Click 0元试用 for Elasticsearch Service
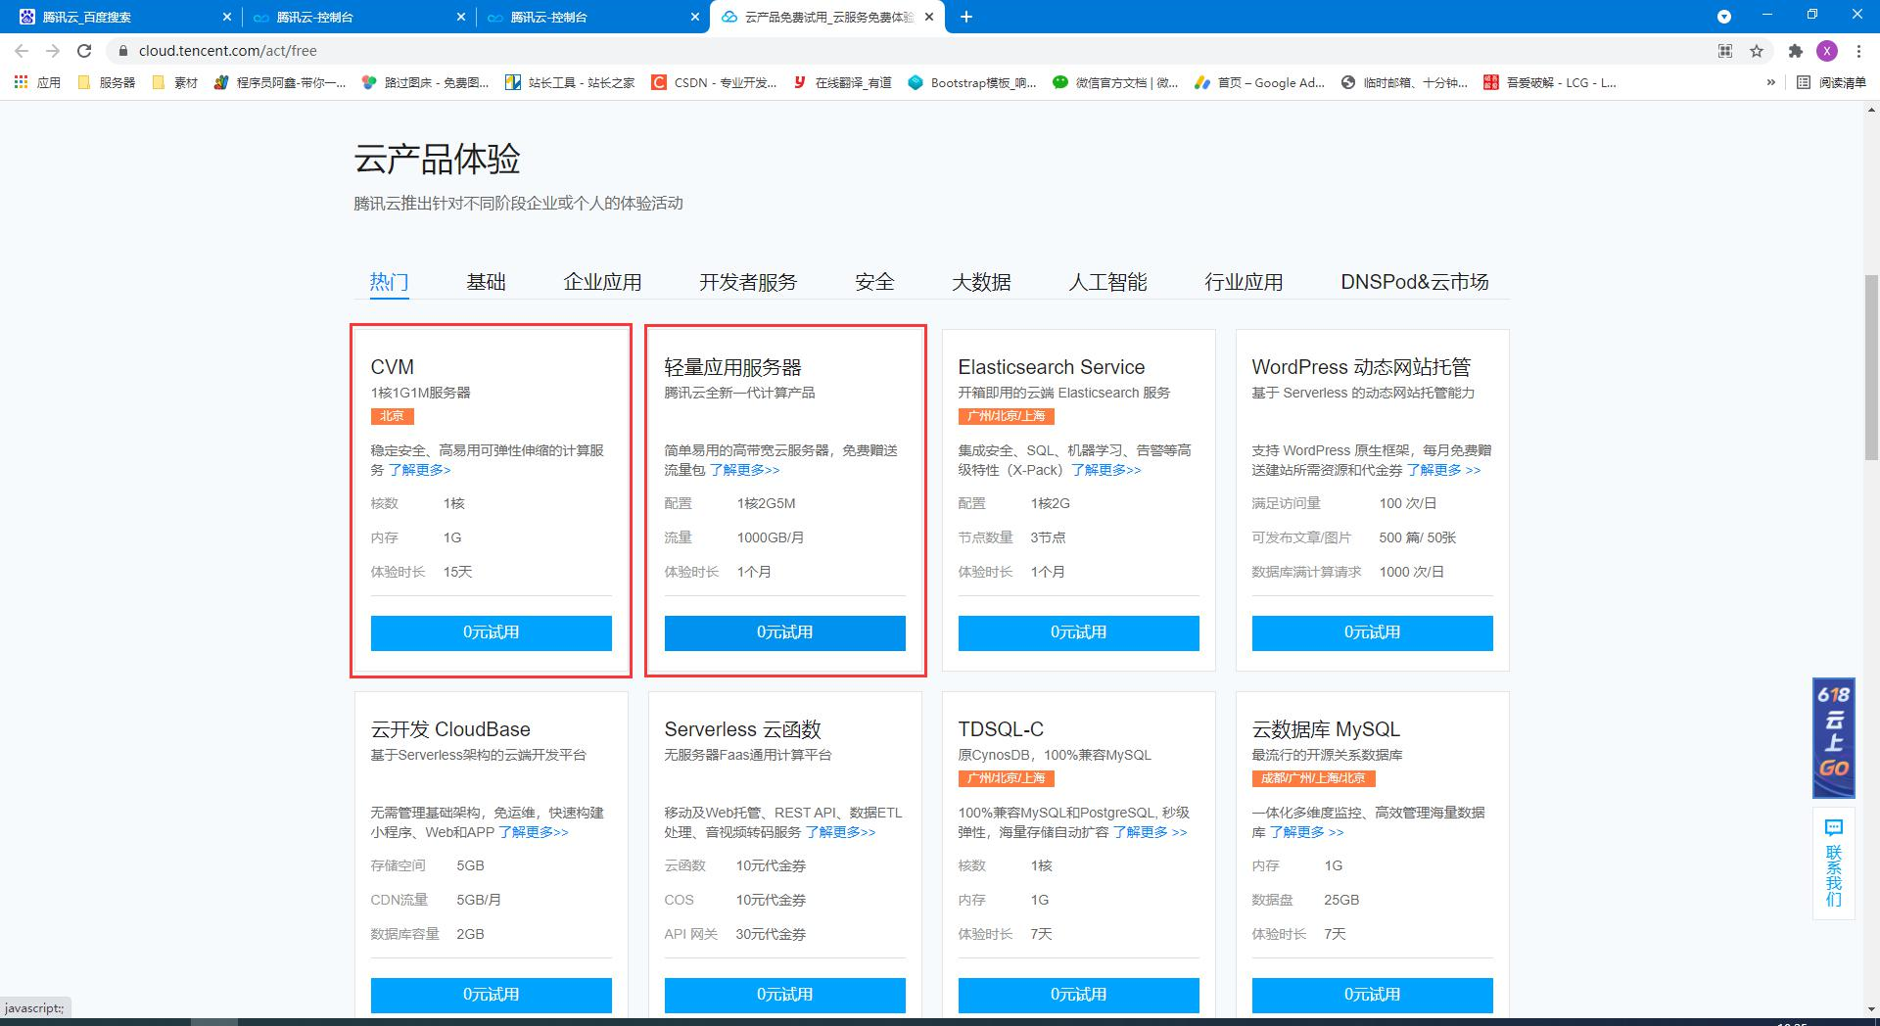Screen dimensions: 1880x1026 tap(1079, 633)
